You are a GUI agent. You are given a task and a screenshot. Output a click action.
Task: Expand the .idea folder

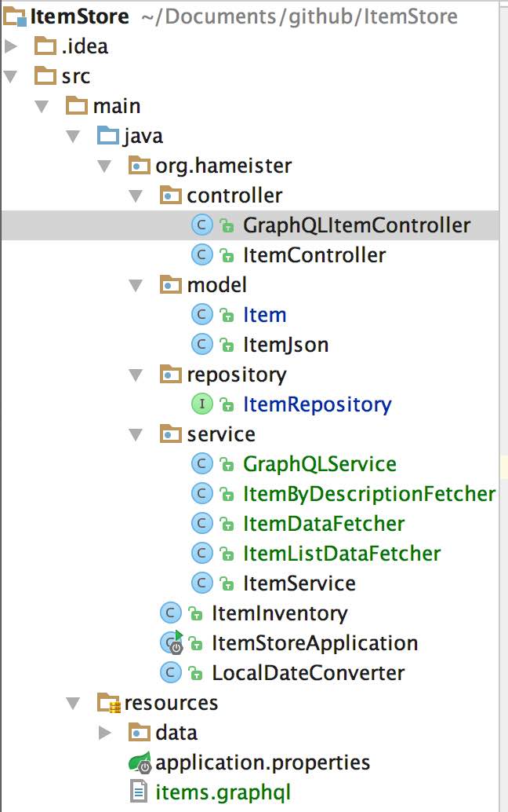pos(10,46)
